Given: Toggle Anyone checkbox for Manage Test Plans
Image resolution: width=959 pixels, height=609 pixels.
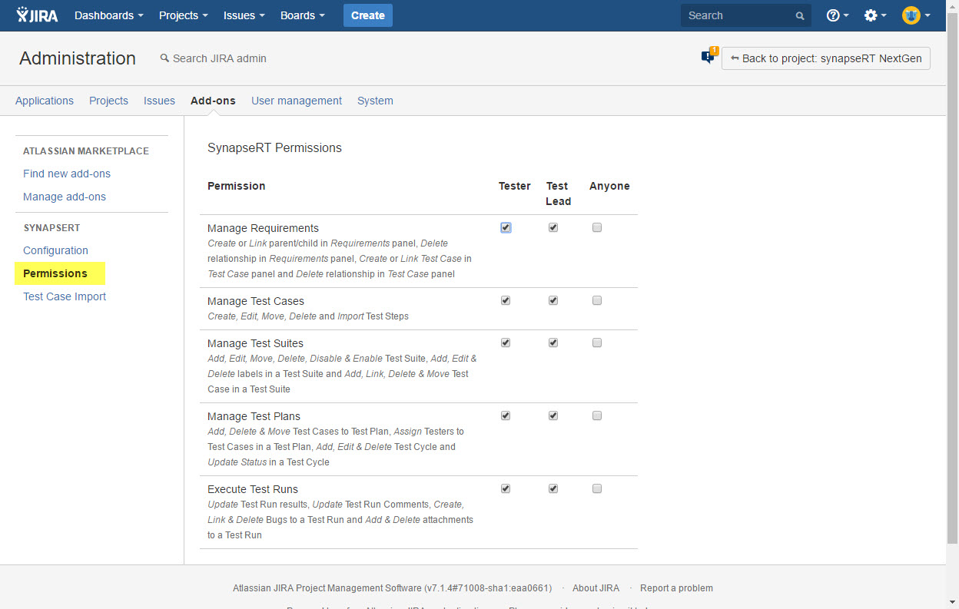Looking at the screenshot, I should click(x=597, y=416).
